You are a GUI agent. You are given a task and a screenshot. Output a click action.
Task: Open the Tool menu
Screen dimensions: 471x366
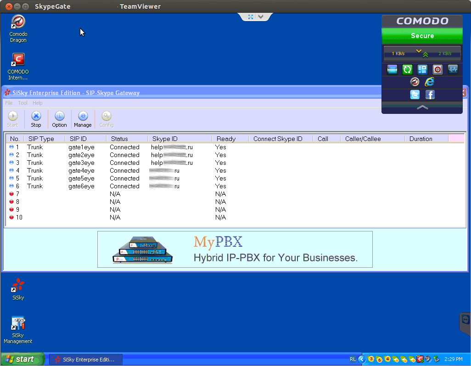[x=23, y=103]
